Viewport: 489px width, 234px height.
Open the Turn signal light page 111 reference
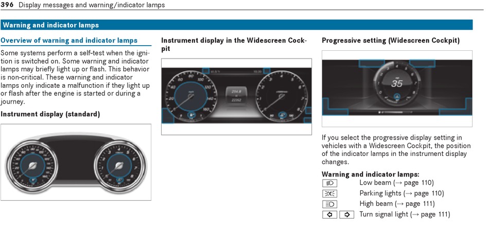(430, 215)
